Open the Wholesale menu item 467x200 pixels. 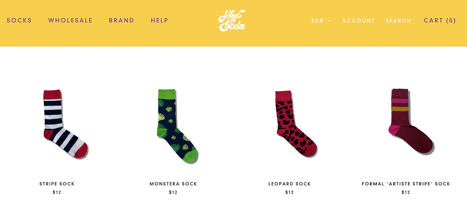click(x=70, y=21)
